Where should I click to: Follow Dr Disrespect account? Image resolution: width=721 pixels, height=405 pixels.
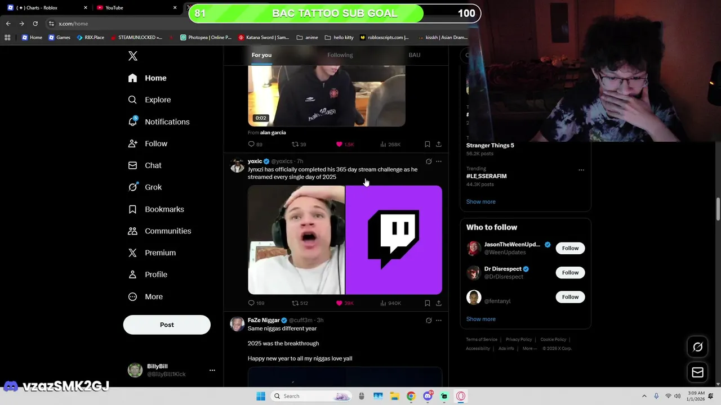[x=570, y=272]
